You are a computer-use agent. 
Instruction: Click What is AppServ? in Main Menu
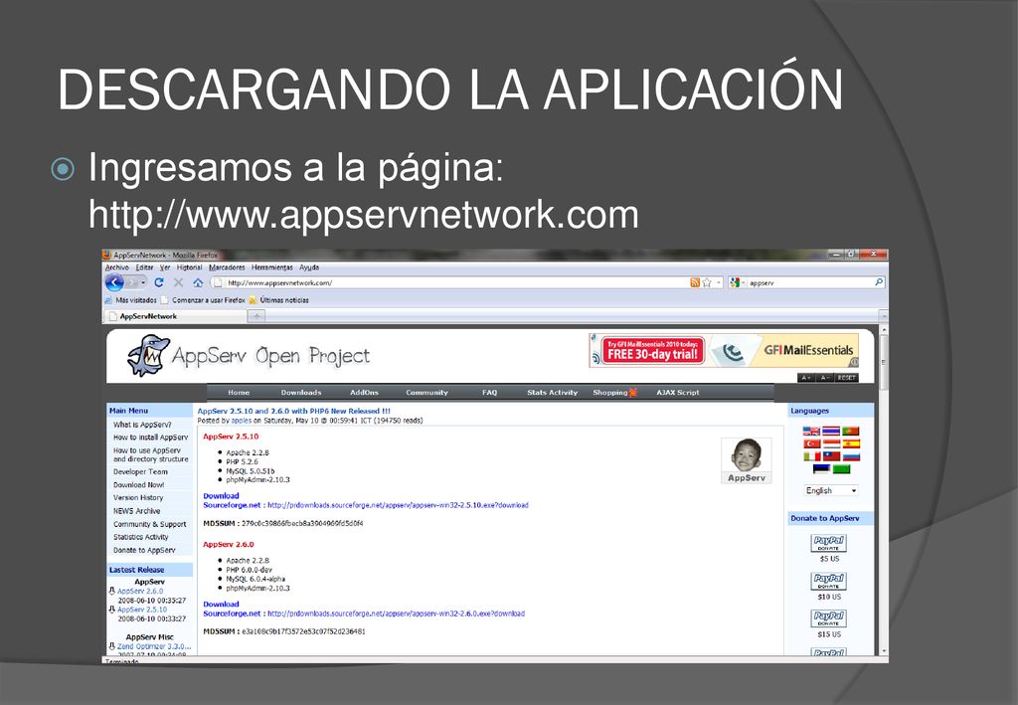coord(142,425)
